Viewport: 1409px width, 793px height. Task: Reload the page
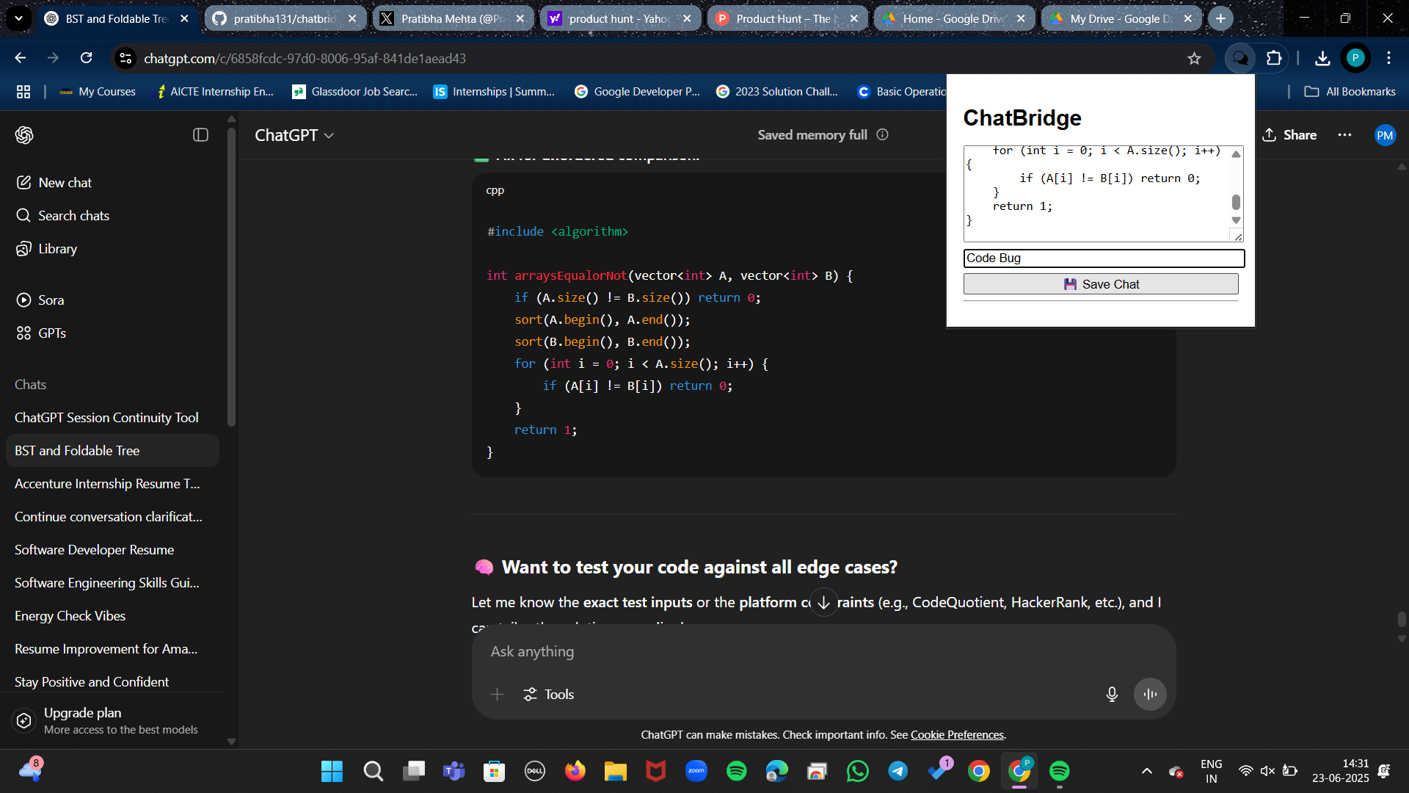pyautogui.click(x=87, y=58)
